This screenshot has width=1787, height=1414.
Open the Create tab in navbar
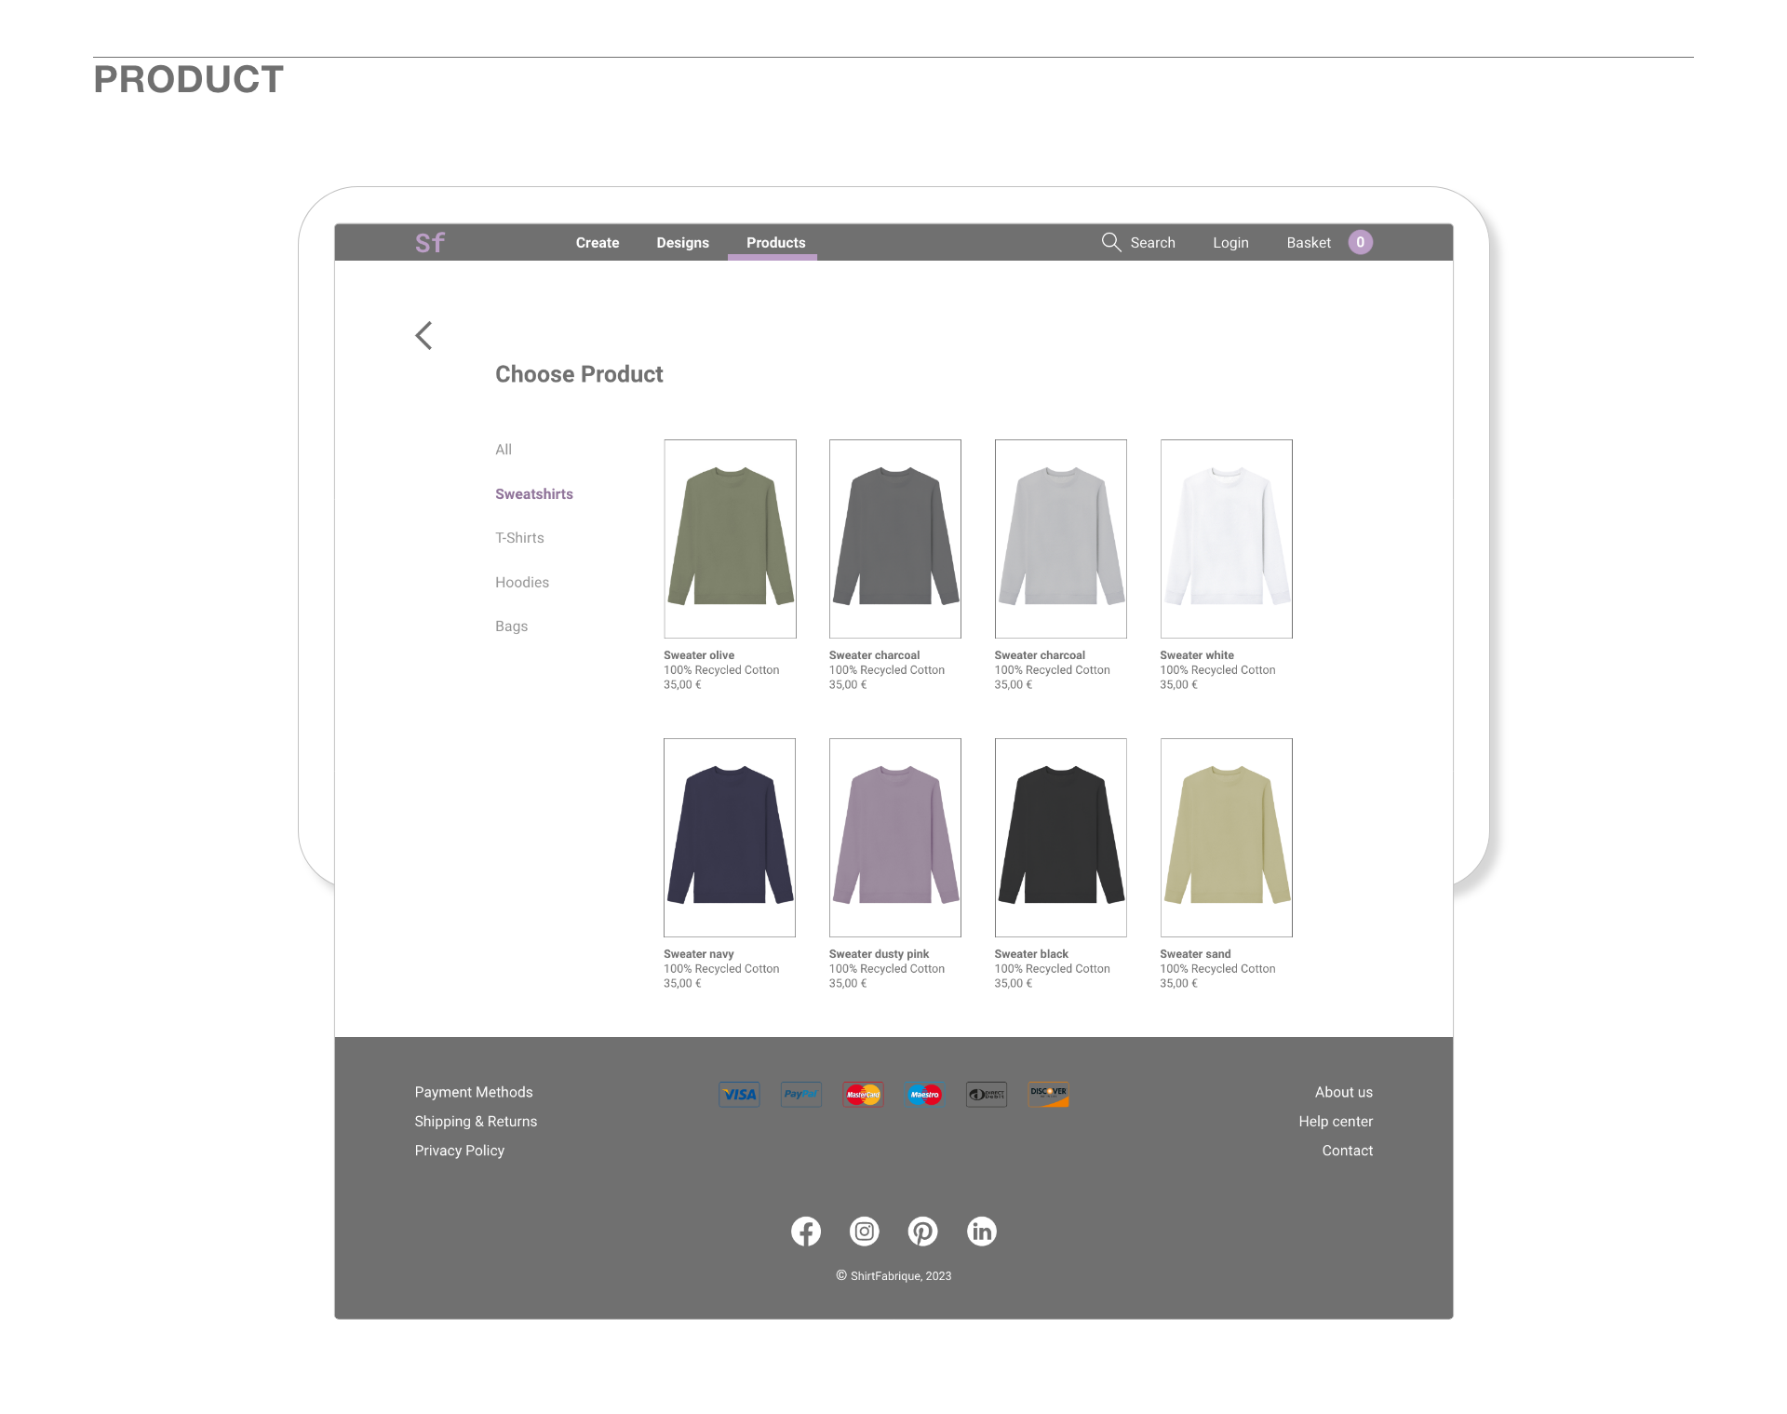pos(597,243)
